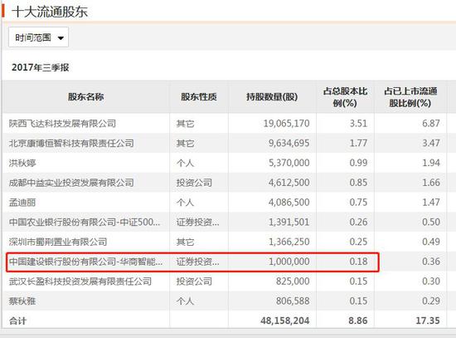This screenshot has width=456, height=338.
Task: Click circulating ratio 0.36
Action: [x=431, y=262]
